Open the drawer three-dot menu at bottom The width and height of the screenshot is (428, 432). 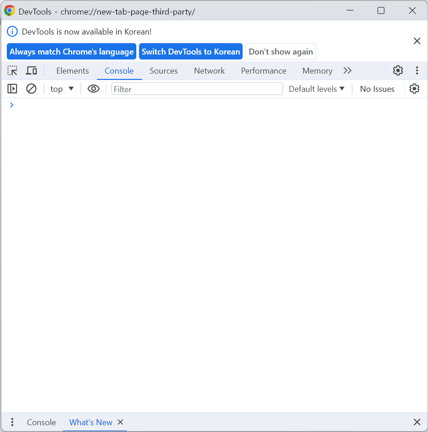click(x=12, y=422)
